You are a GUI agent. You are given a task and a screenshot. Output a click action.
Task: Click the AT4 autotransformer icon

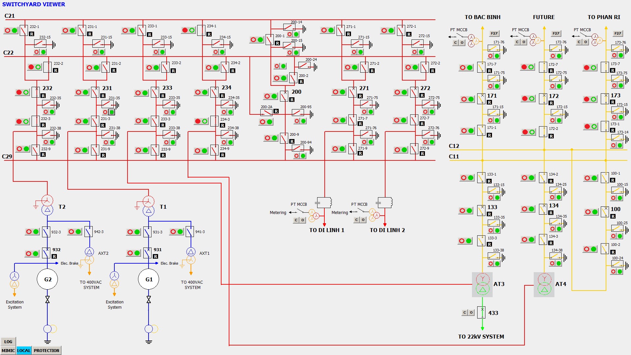point(544,284)
